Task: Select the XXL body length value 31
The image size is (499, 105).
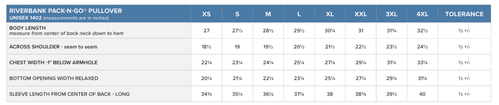Action: (x=361, y=31)
